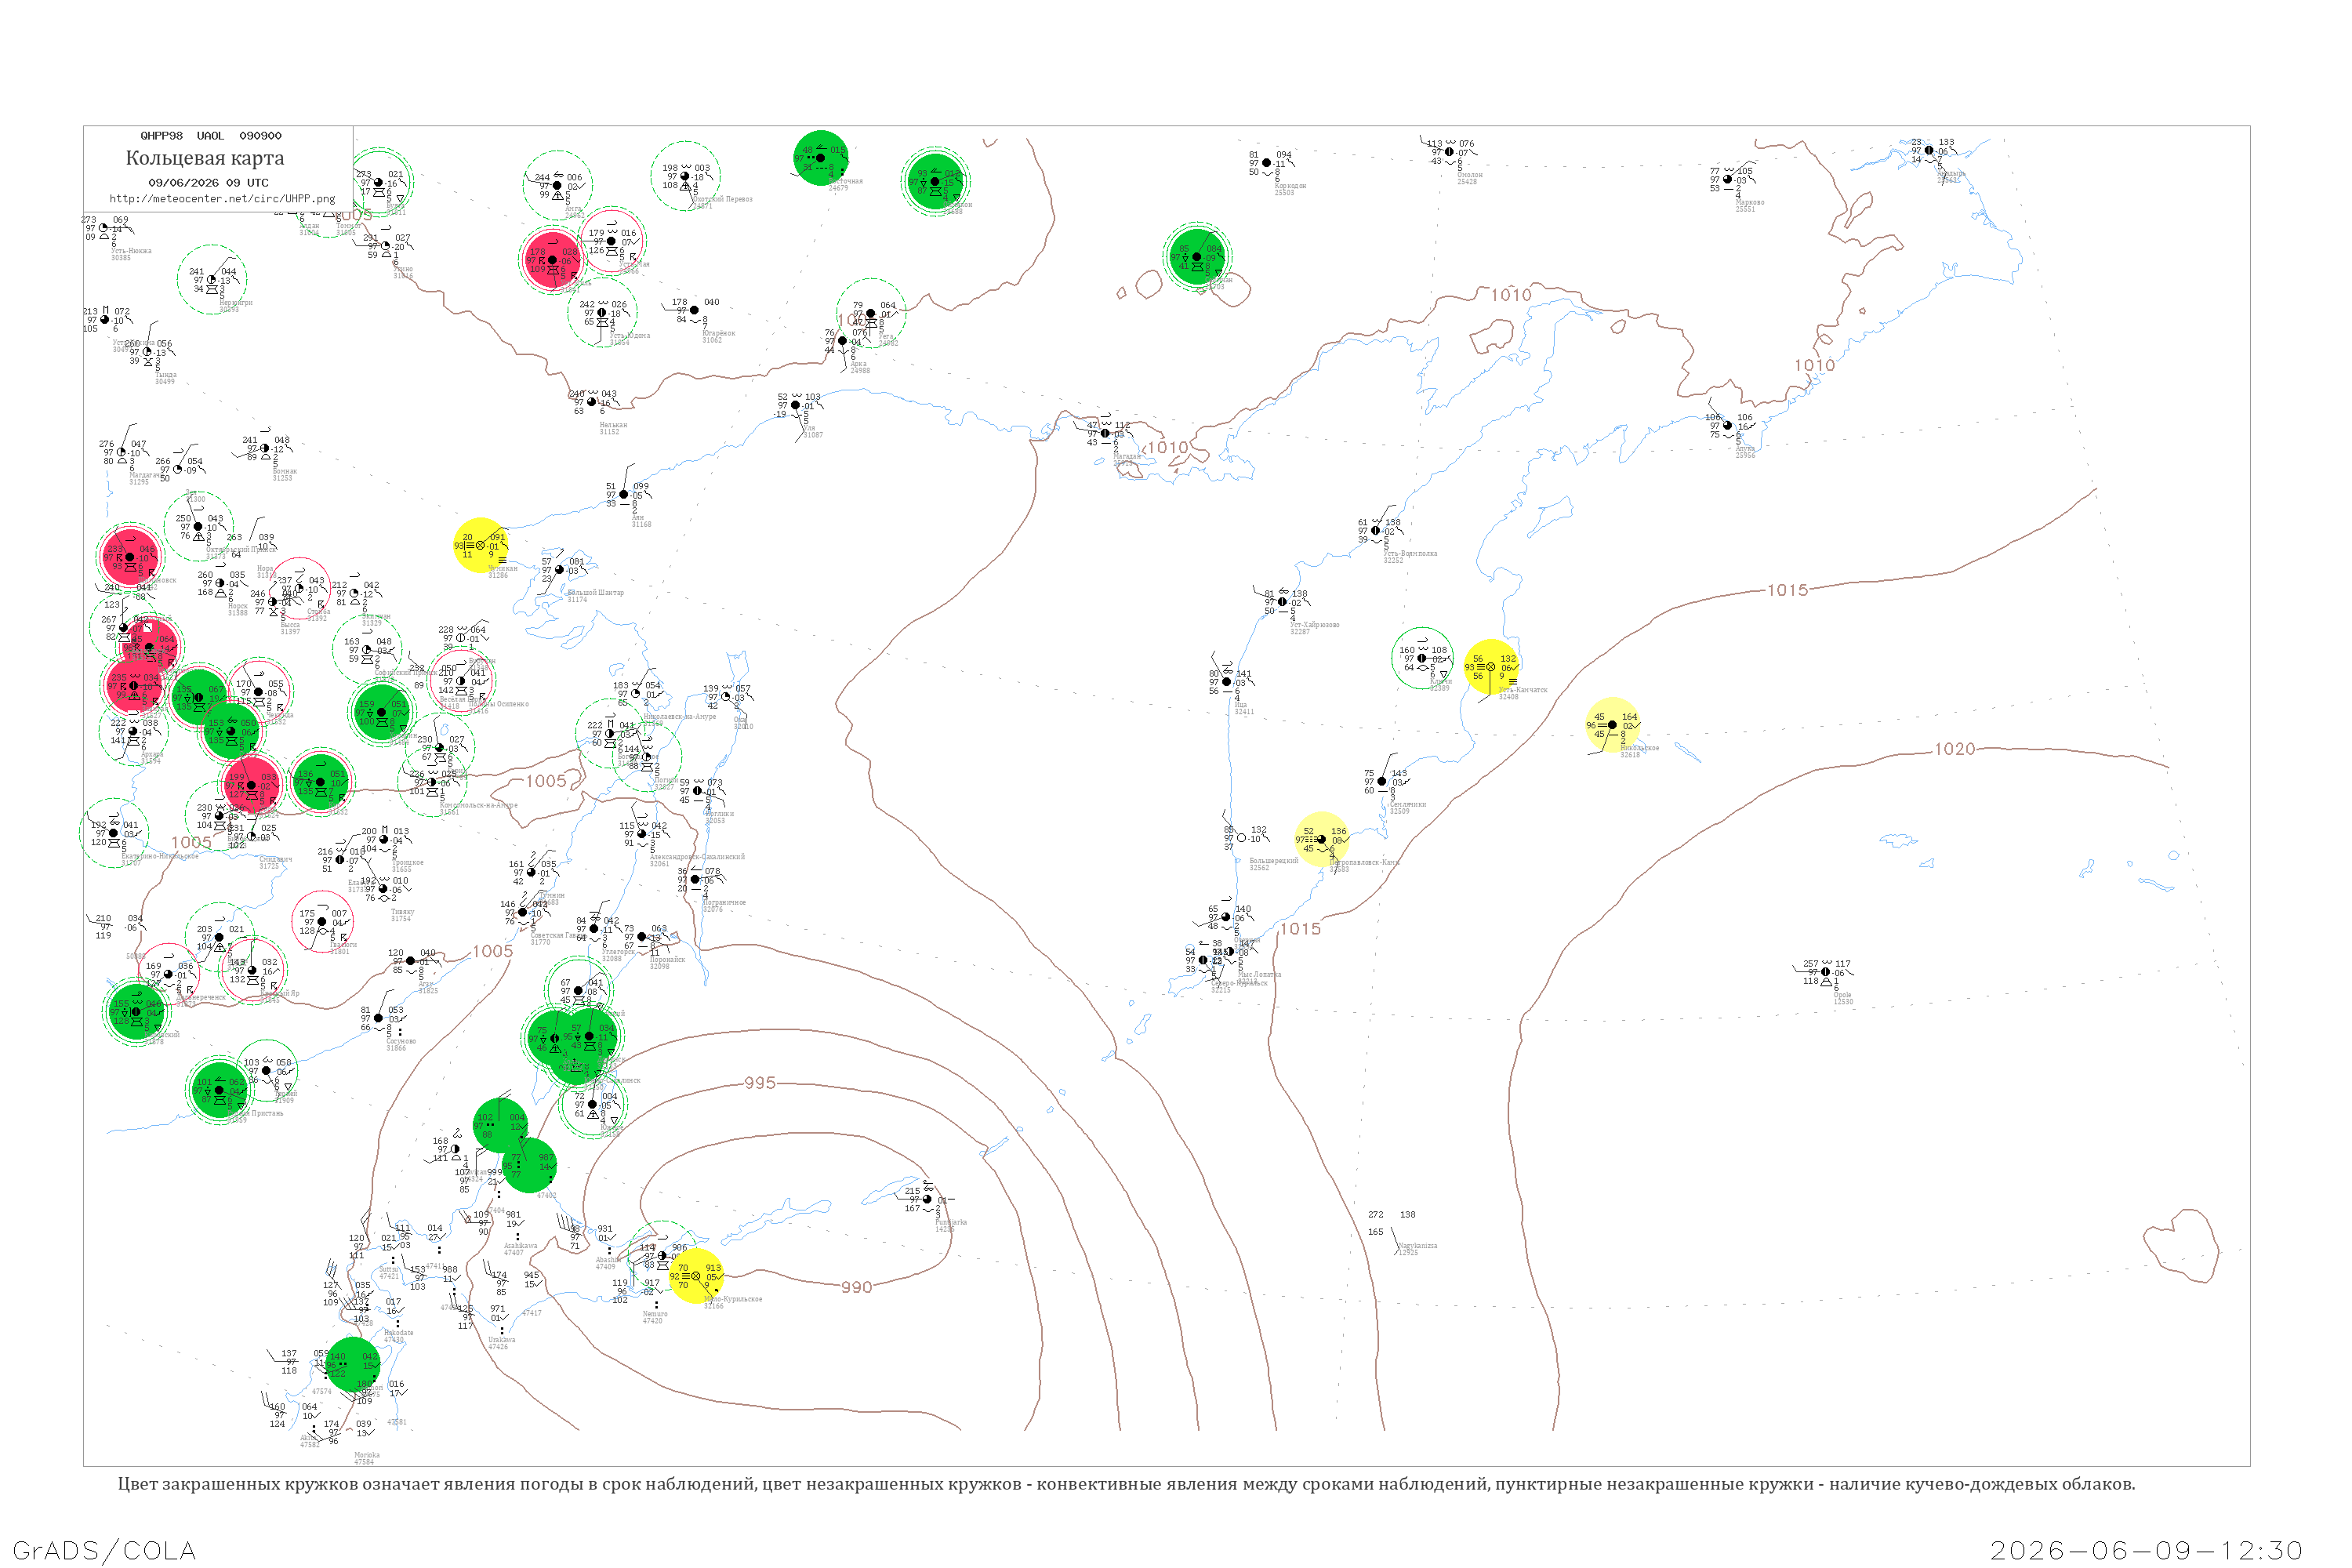This screenshot has width=2352, height=1568.
Task: Click the Кольцевая карта map title
Action: (205, 158)
